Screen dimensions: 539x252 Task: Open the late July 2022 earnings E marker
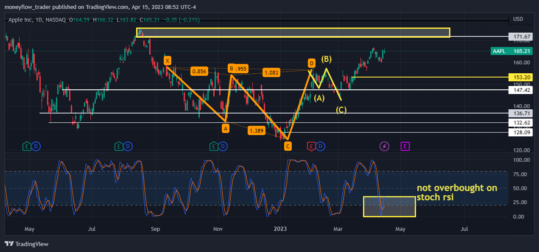119,147
